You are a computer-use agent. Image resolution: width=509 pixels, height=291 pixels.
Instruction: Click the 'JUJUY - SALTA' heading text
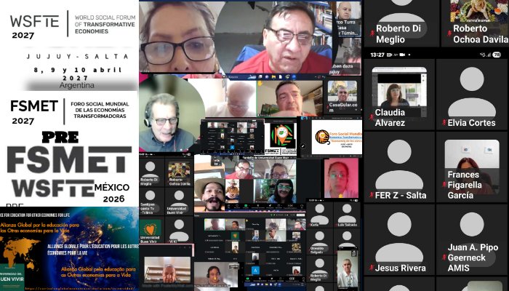[78, 57]
